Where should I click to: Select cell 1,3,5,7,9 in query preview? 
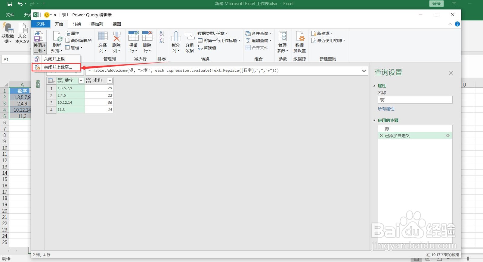coord(71,88)
